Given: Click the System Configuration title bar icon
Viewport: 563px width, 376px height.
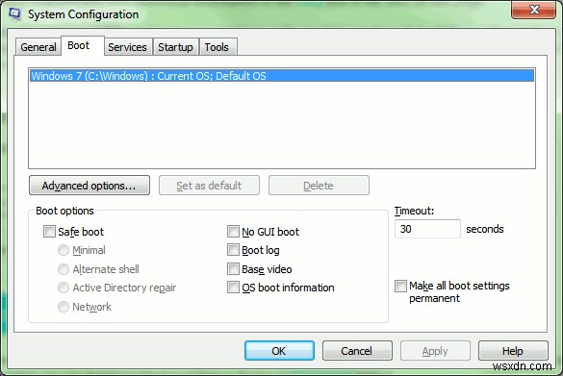Looking at the screenshot, I should [x=14, y=14].
